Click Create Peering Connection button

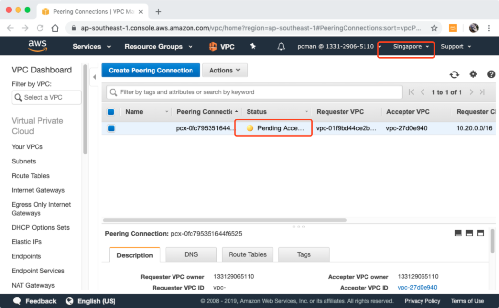pos(151,70)
